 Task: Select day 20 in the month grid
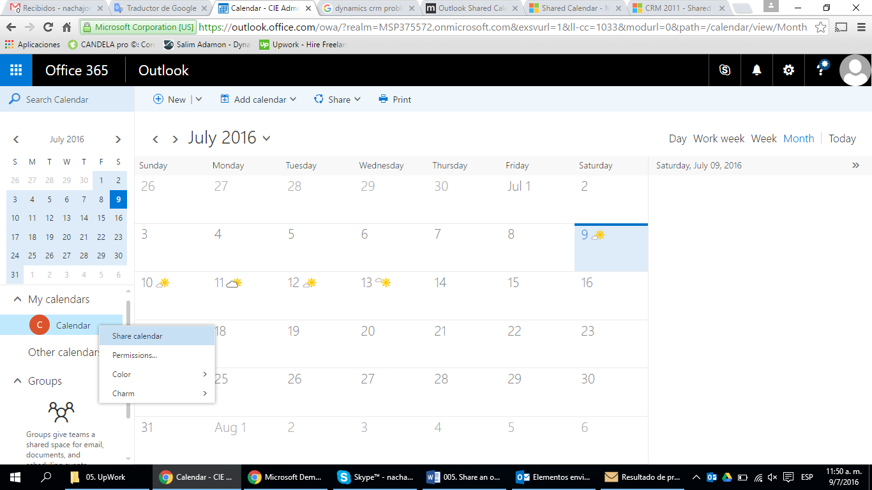point(368,331)
